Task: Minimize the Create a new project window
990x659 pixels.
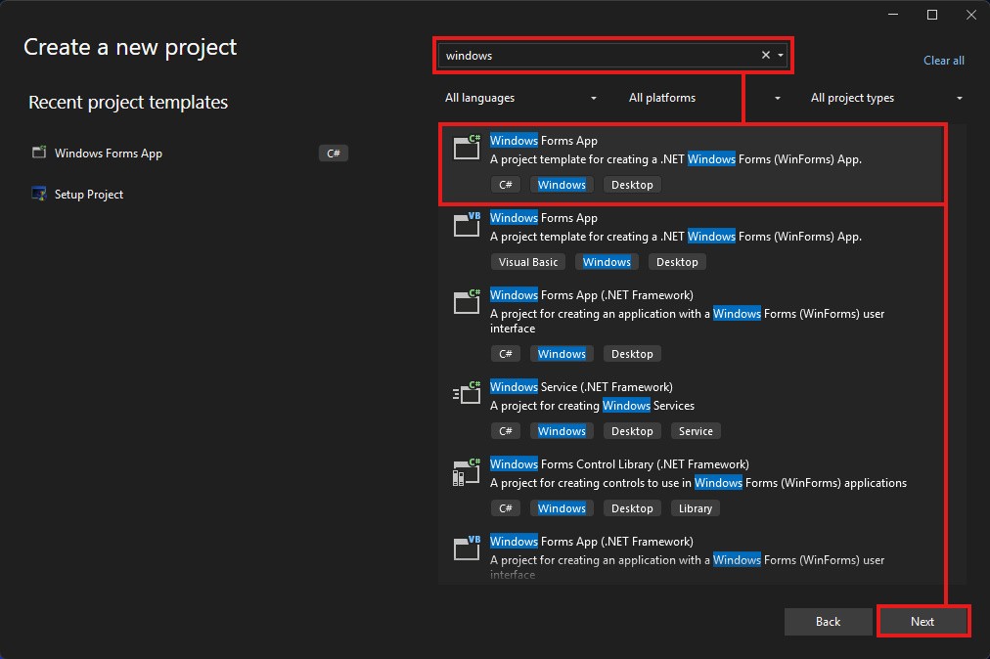Action: point(893,15)
